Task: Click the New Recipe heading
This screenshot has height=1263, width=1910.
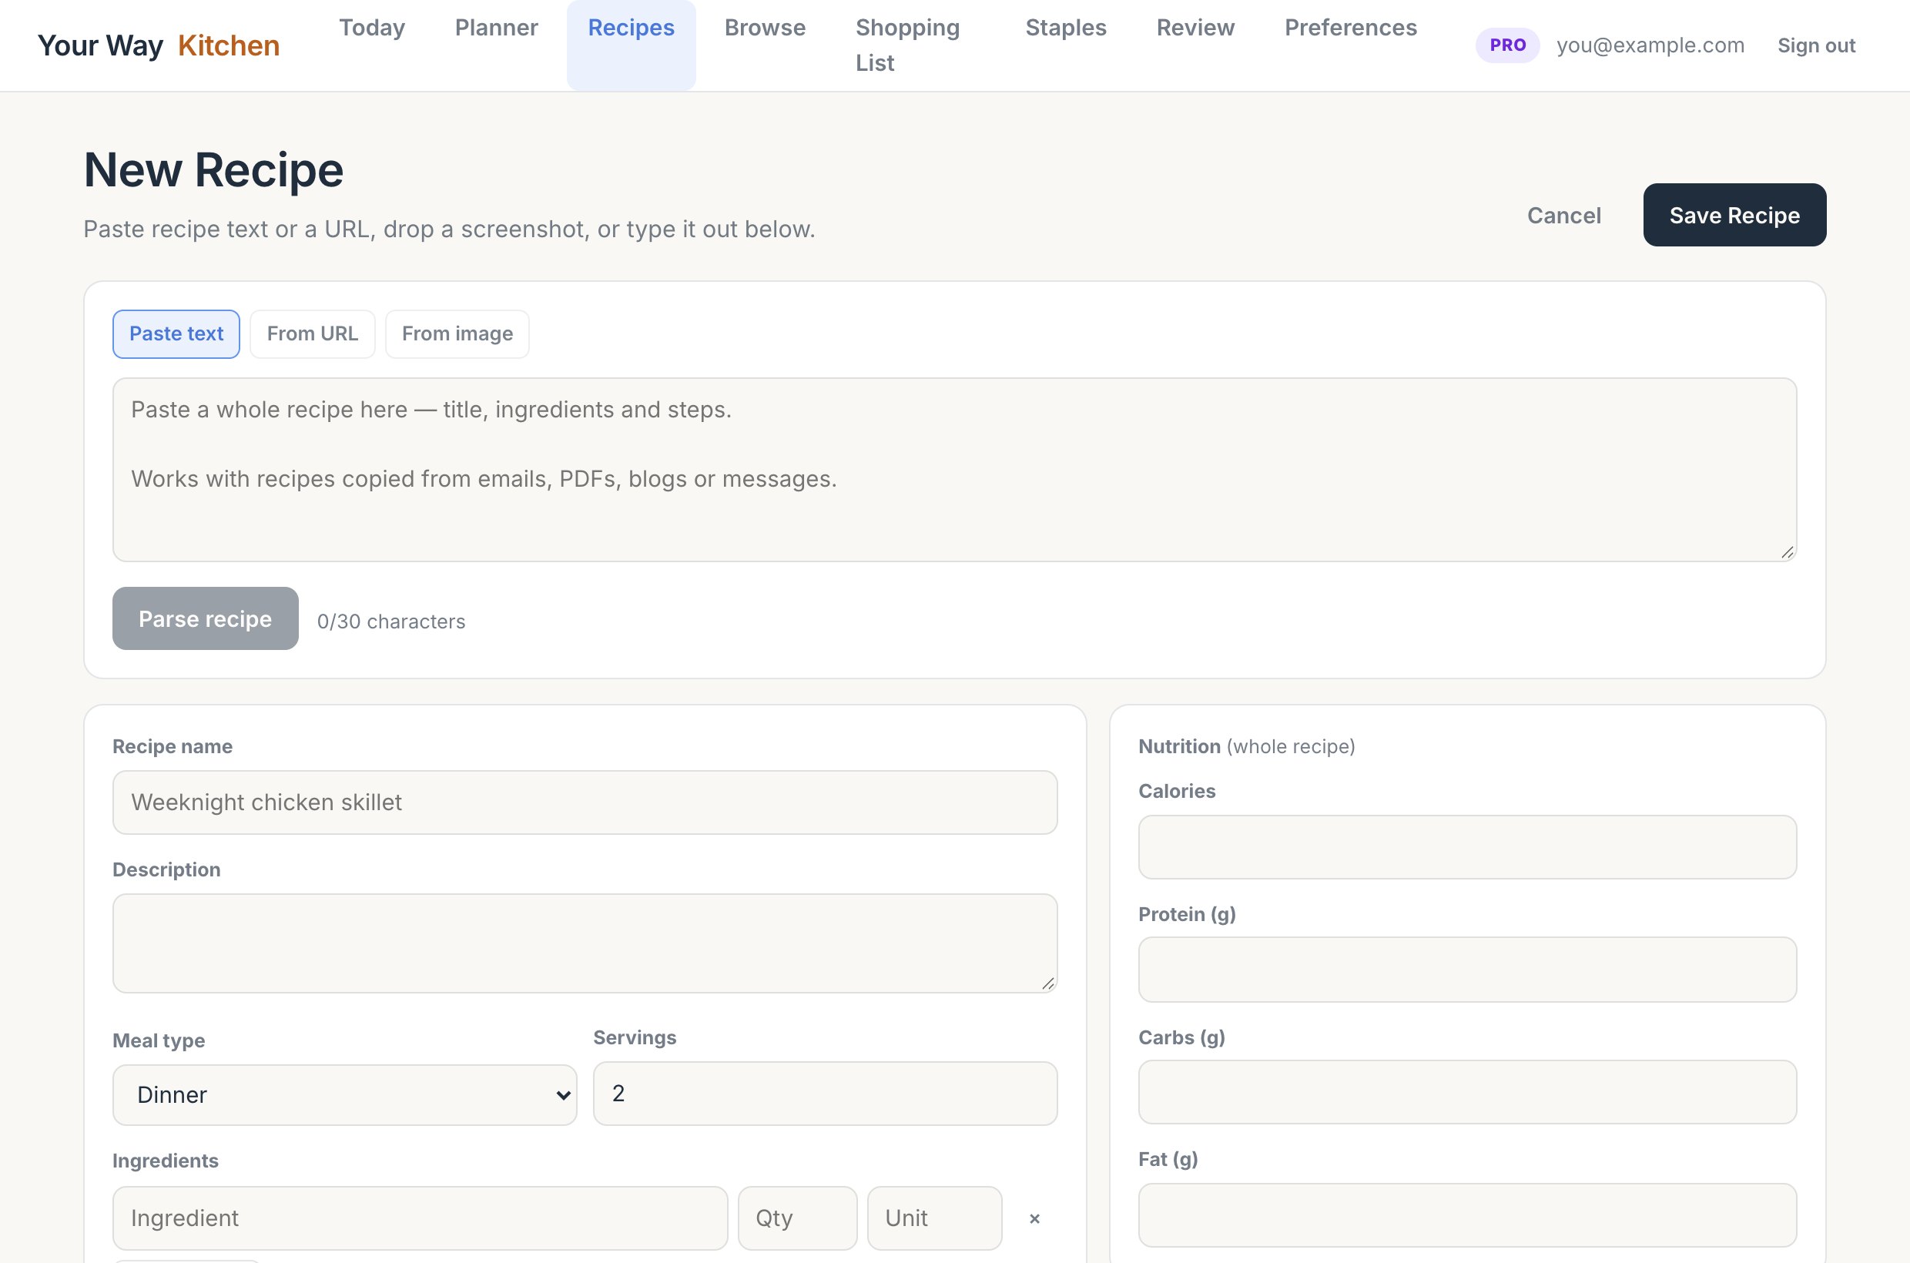Action: 213,170
